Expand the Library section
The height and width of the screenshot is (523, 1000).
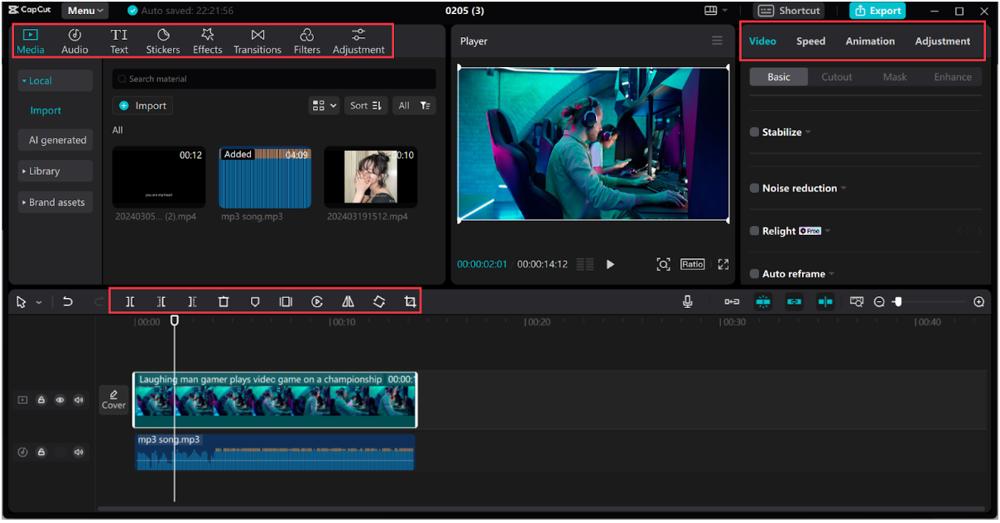[x=55, y=171]
